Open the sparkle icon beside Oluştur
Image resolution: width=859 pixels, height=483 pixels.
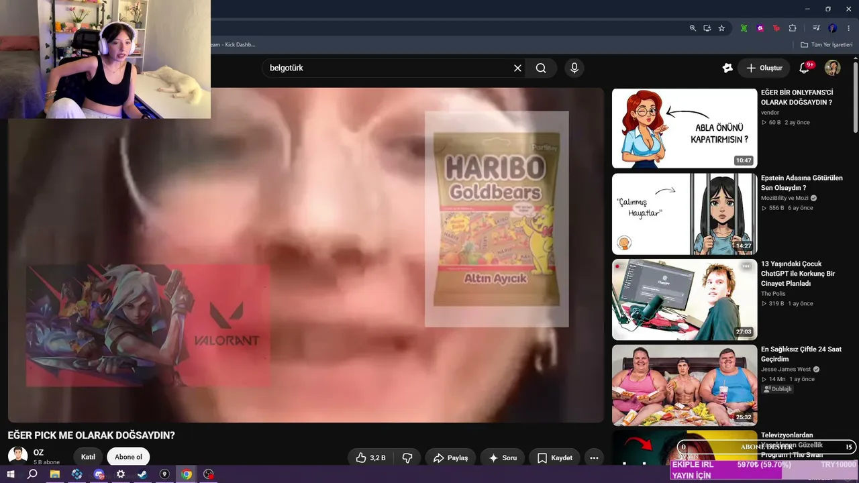[x=727, y=68]
